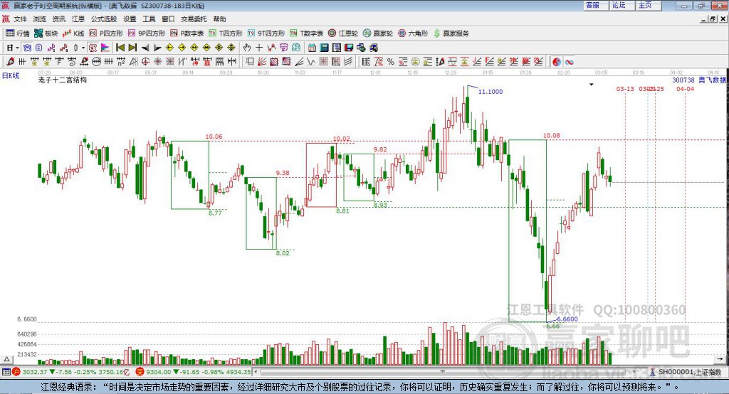
Task: Open the 江恩轮 tool
Action: tap(343, 33)
